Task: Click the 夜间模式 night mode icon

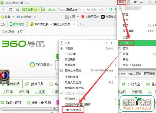Action: 103,17
